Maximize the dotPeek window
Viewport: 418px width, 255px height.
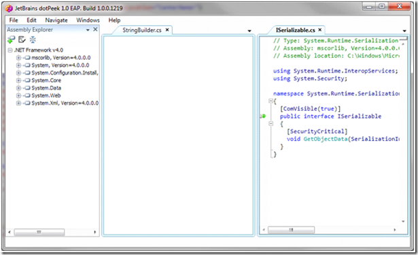tap(382, 6)
